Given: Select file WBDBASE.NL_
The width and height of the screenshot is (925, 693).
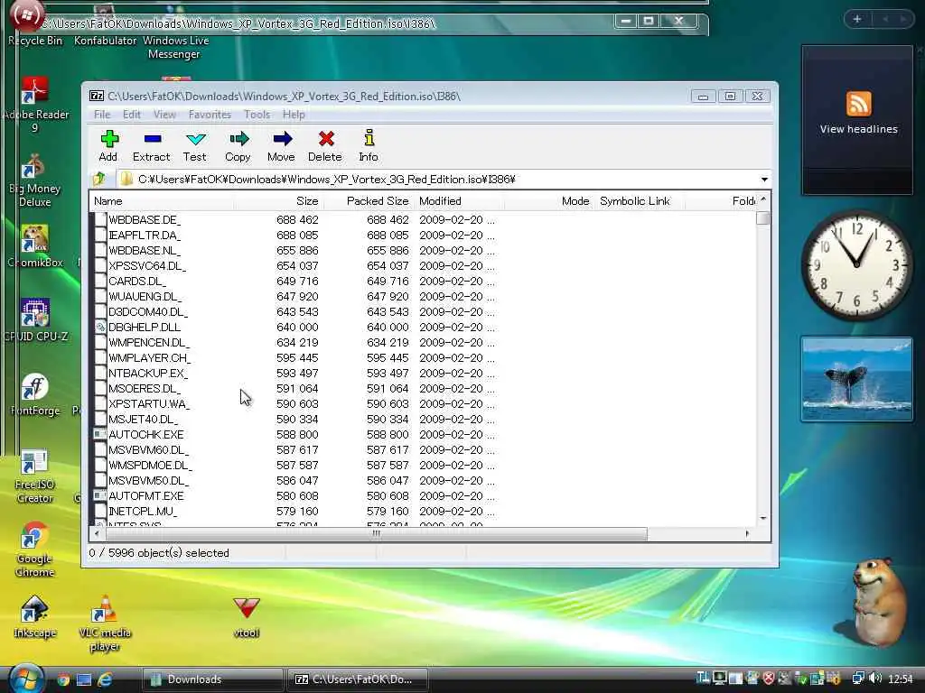Looking at the screenshot, I should [x=145, y=251].
